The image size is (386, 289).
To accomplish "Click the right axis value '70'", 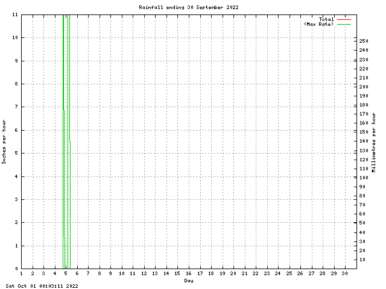I will pyautogui.click(x=362, y=205).
